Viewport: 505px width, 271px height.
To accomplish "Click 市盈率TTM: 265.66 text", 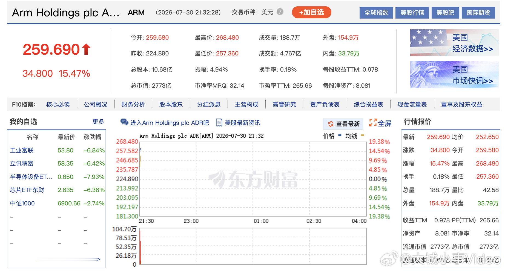I will pos(285,86).
